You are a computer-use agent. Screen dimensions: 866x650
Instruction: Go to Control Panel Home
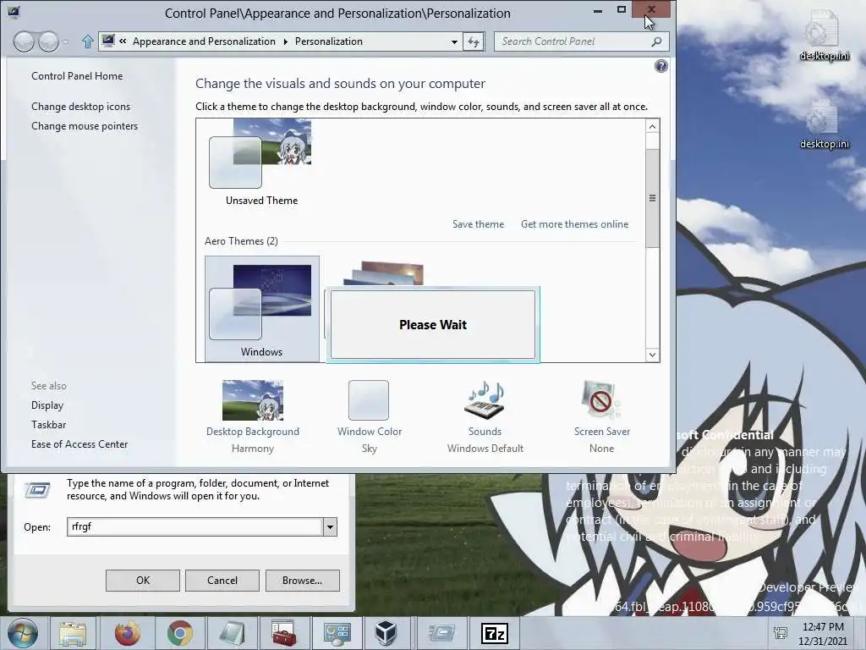click(77, 76)
